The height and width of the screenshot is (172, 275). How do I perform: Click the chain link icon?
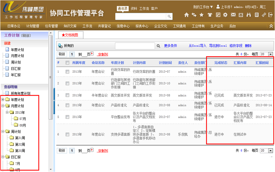coord(264,15)
